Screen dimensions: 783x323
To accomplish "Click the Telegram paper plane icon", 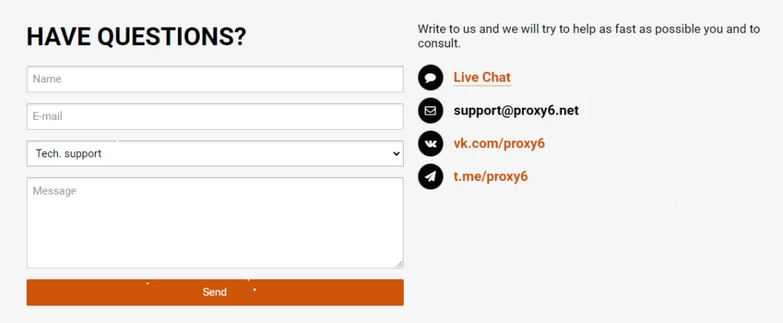I will [x=430, y=176].
